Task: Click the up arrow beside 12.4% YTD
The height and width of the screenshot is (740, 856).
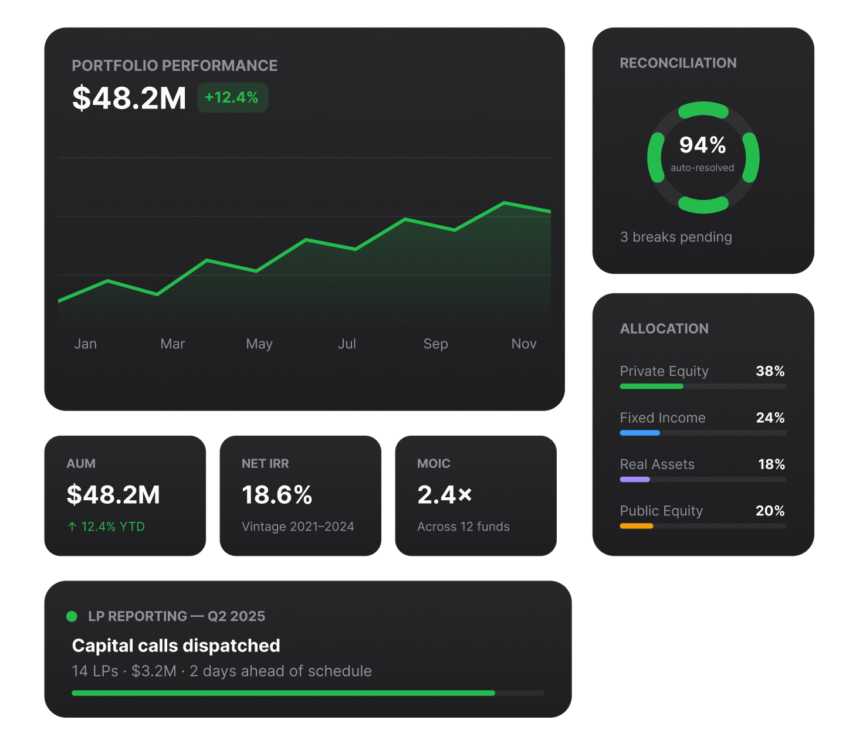Action: [x=72, y=527]
